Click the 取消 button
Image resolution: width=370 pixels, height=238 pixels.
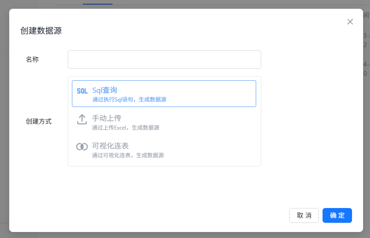coord(304,215)
